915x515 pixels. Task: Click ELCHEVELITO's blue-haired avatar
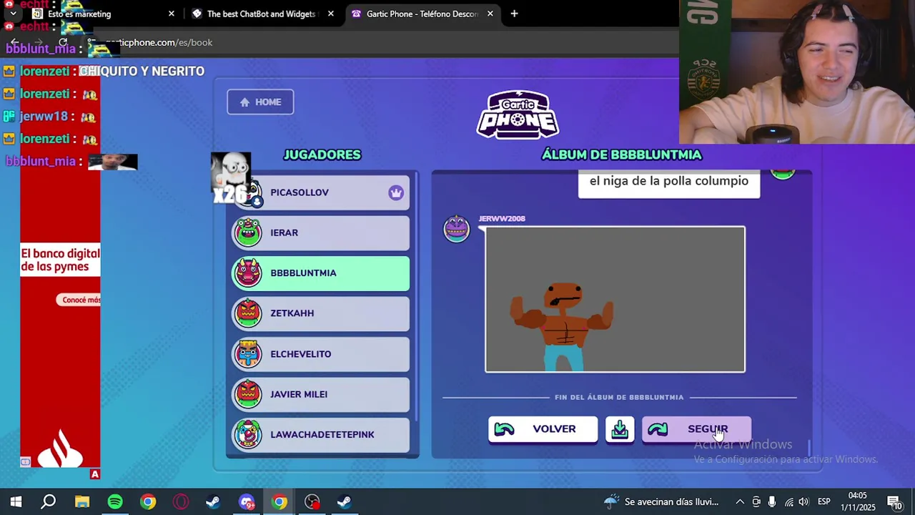tap(248, 354)
